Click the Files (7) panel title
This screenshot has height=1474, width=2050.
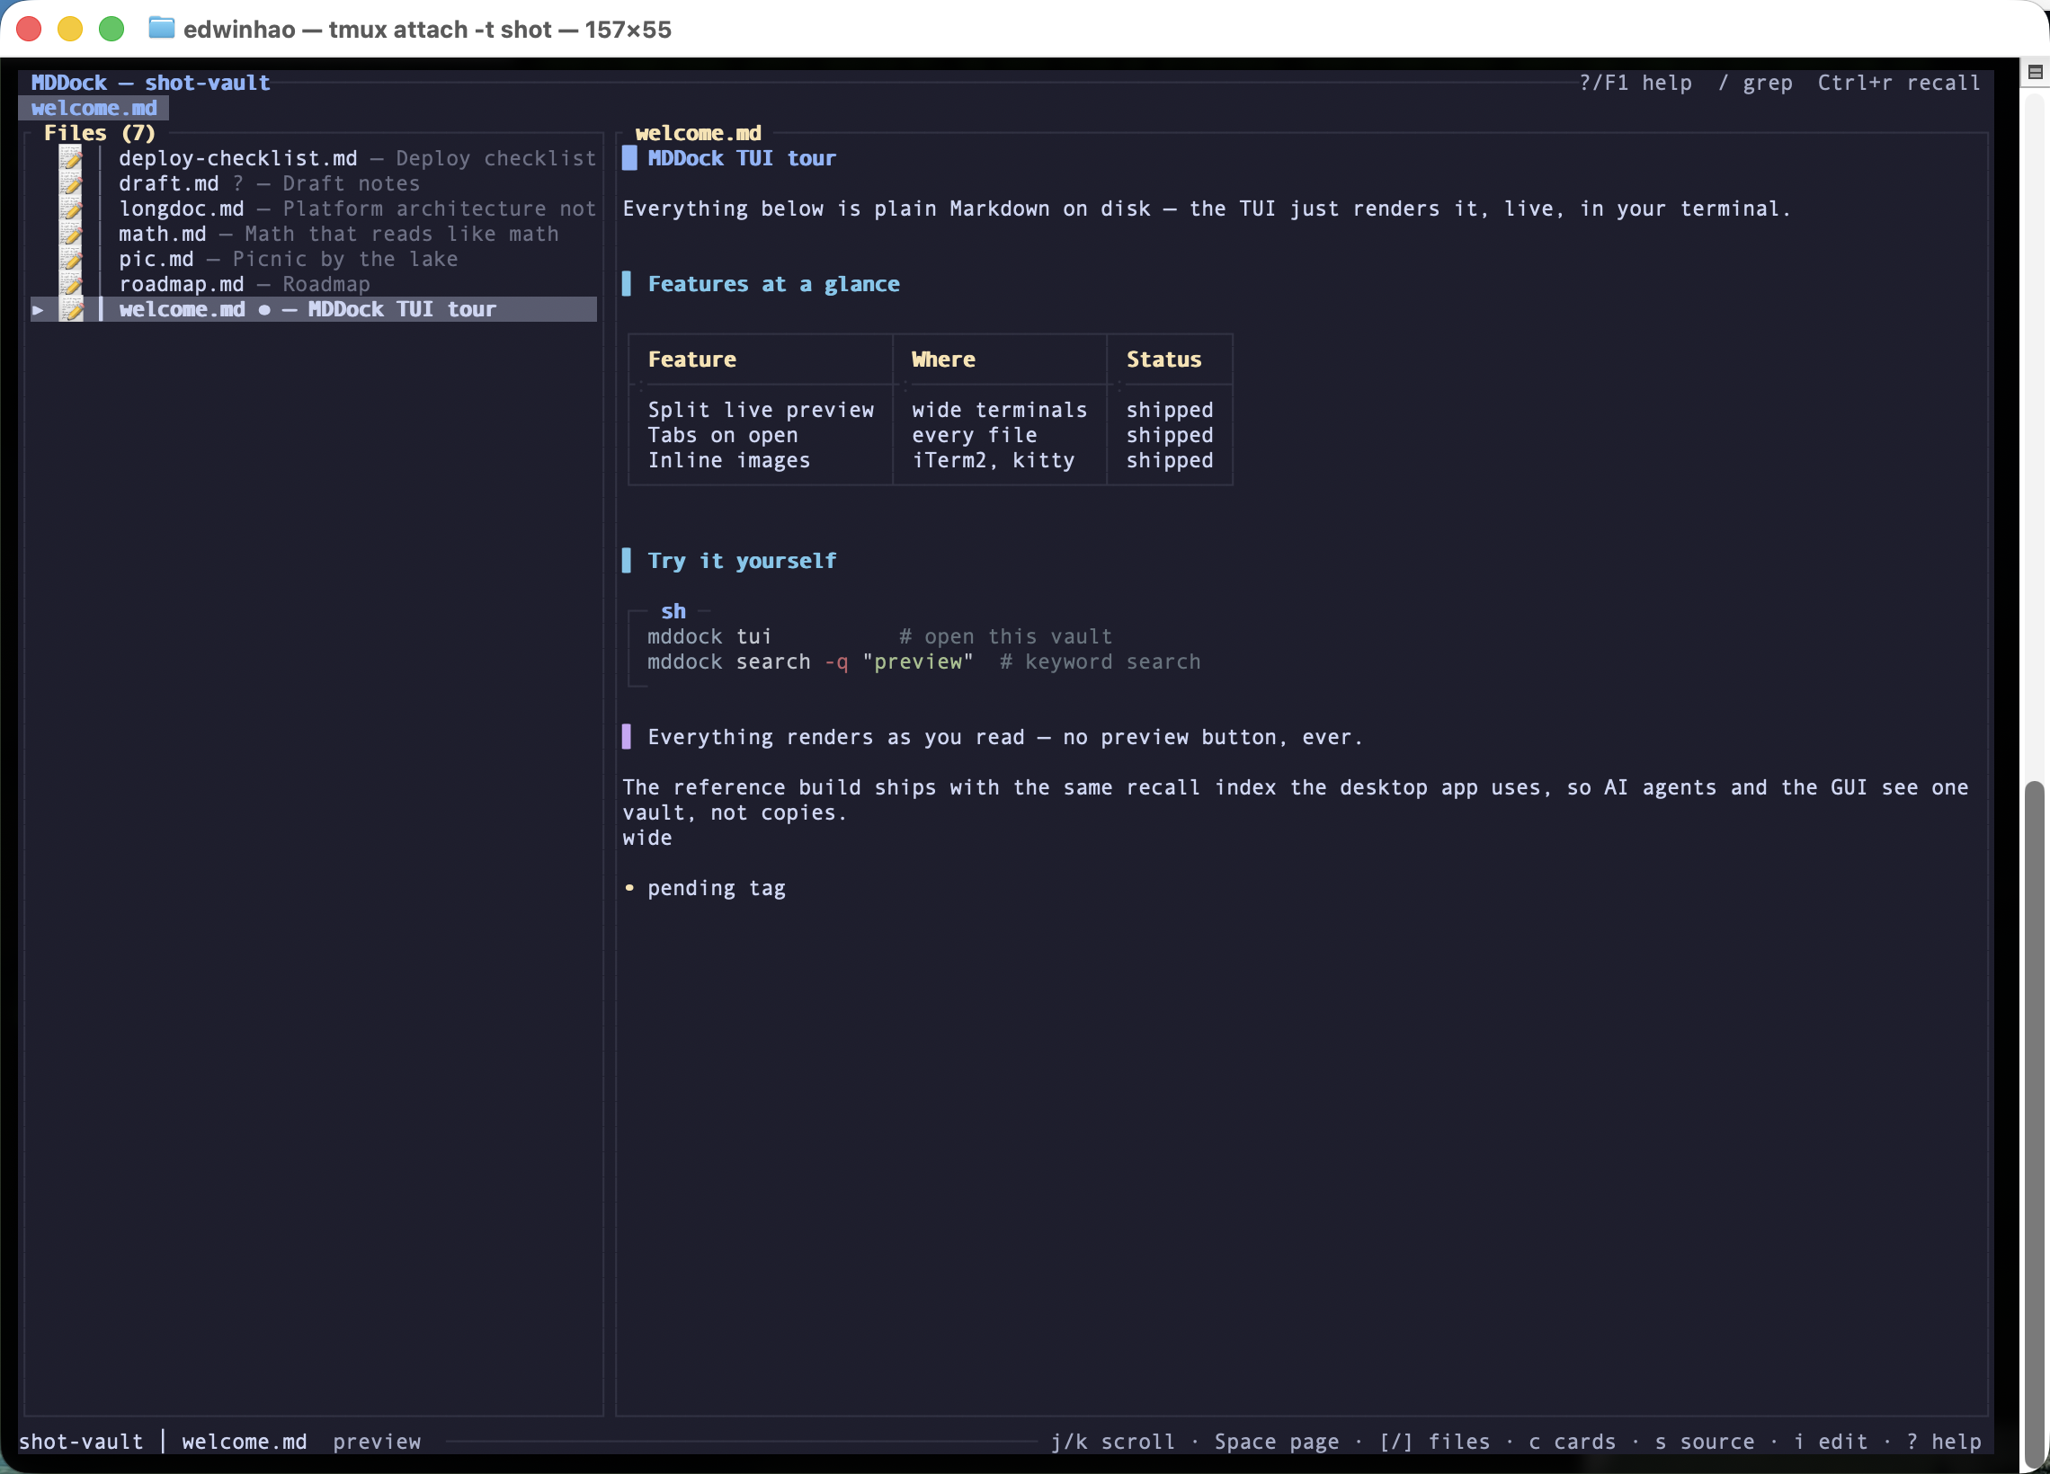(x=100, y=133)
